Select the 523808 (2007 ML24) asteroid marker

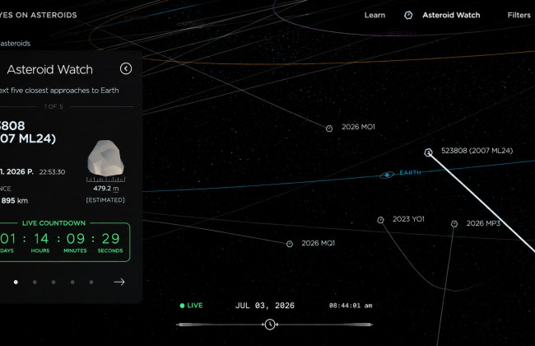428,152
